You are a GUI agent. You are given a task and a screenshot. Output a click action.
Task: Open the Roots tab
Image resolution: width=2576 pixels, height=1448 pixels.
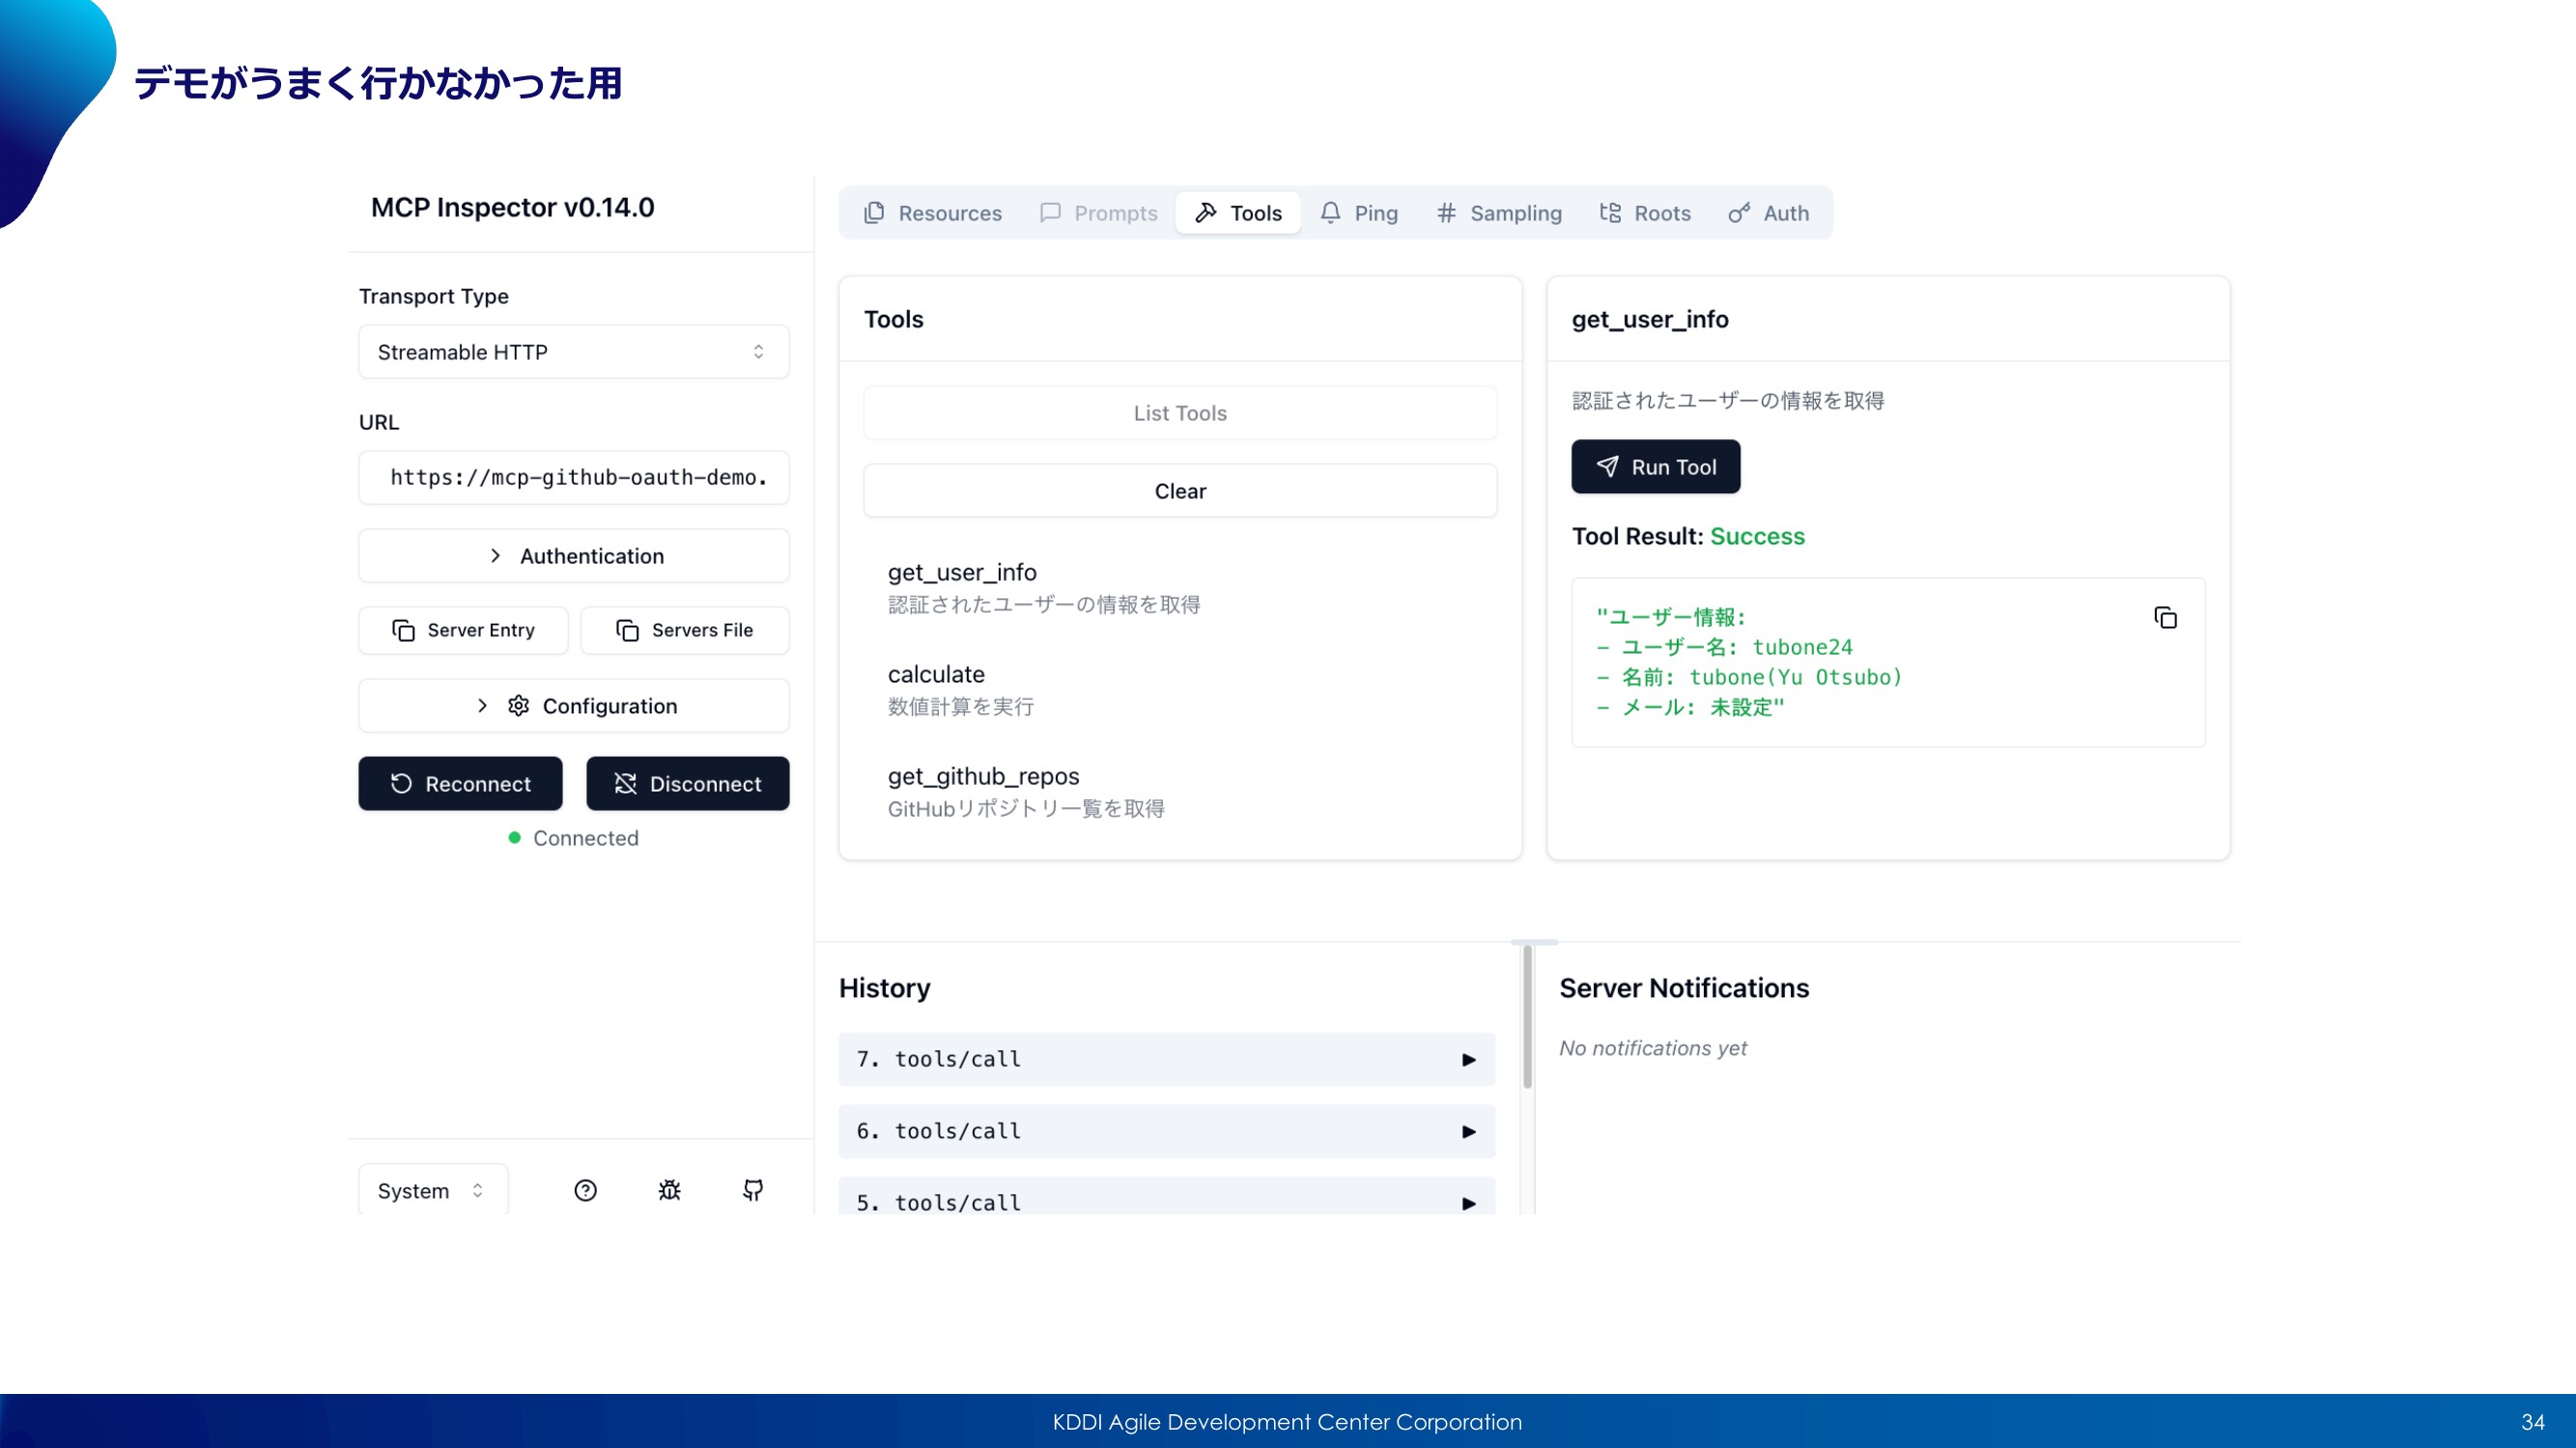tap(1645, 212)
